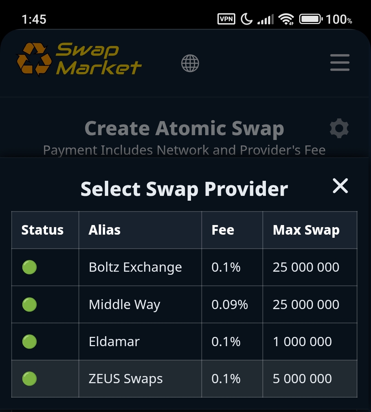Click the Alias column header
This screenshot has width=371, height=412.
[104, 230]
